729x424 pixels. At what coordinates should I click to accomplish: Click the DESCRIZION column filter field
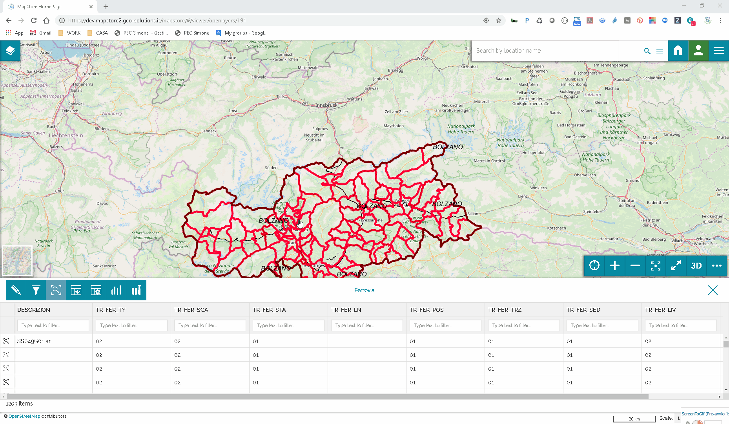coord(53,325)
